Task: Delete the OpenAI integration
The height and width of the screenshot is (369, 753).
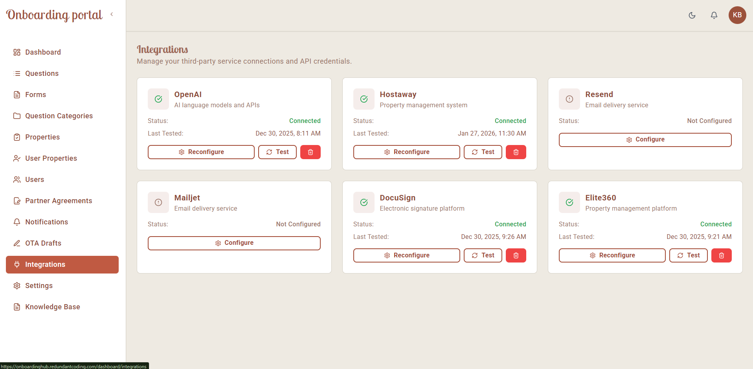Action: pos(310,152)
